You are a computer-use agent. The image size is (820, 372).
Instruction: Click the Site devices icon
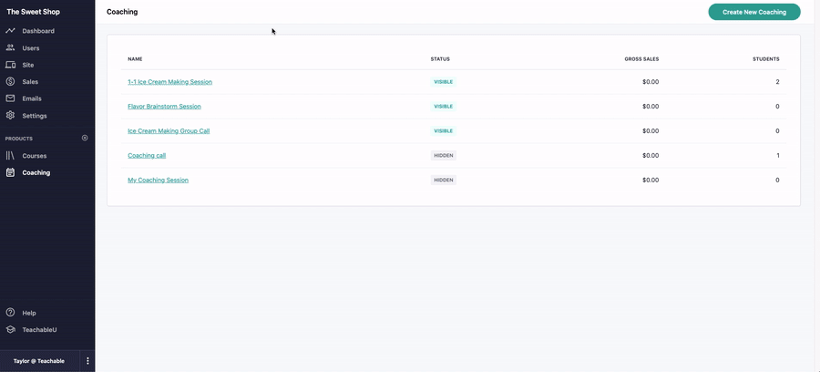[x=10, y=65]
